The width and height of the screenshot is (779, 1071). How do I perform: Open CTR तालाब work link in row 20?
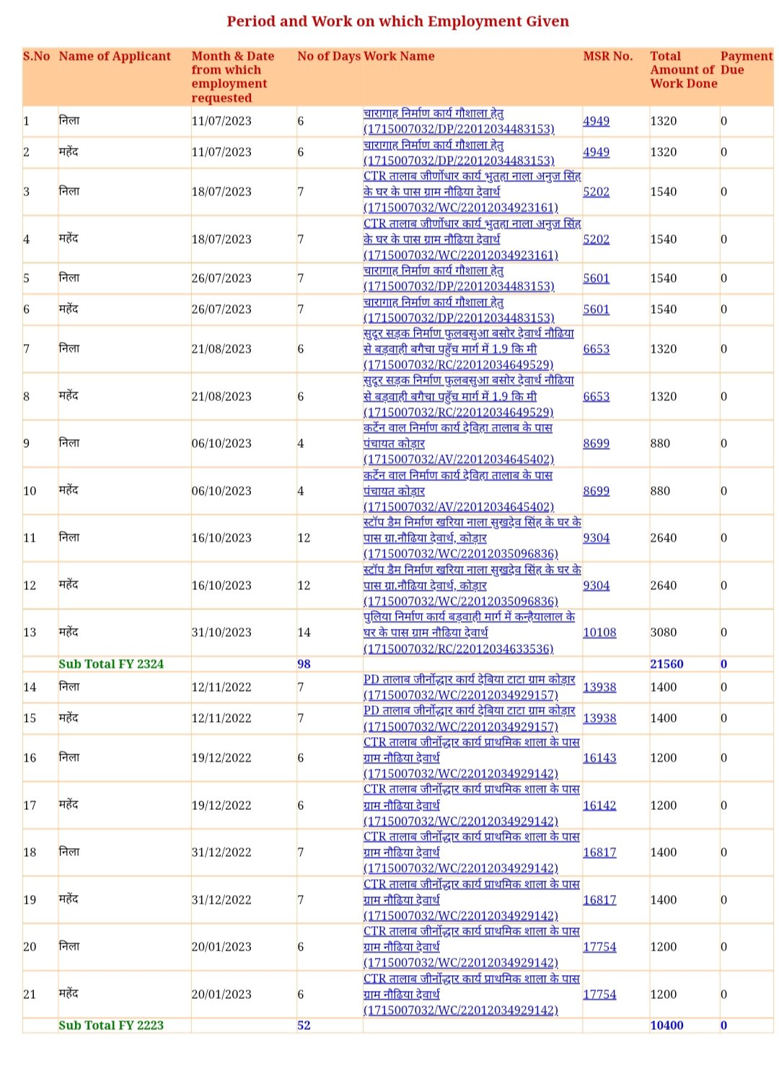pyautogui.click(x=471, y=947)
